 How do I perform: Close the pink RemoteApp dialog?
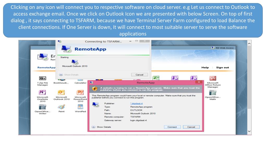[x=199, y=82]
